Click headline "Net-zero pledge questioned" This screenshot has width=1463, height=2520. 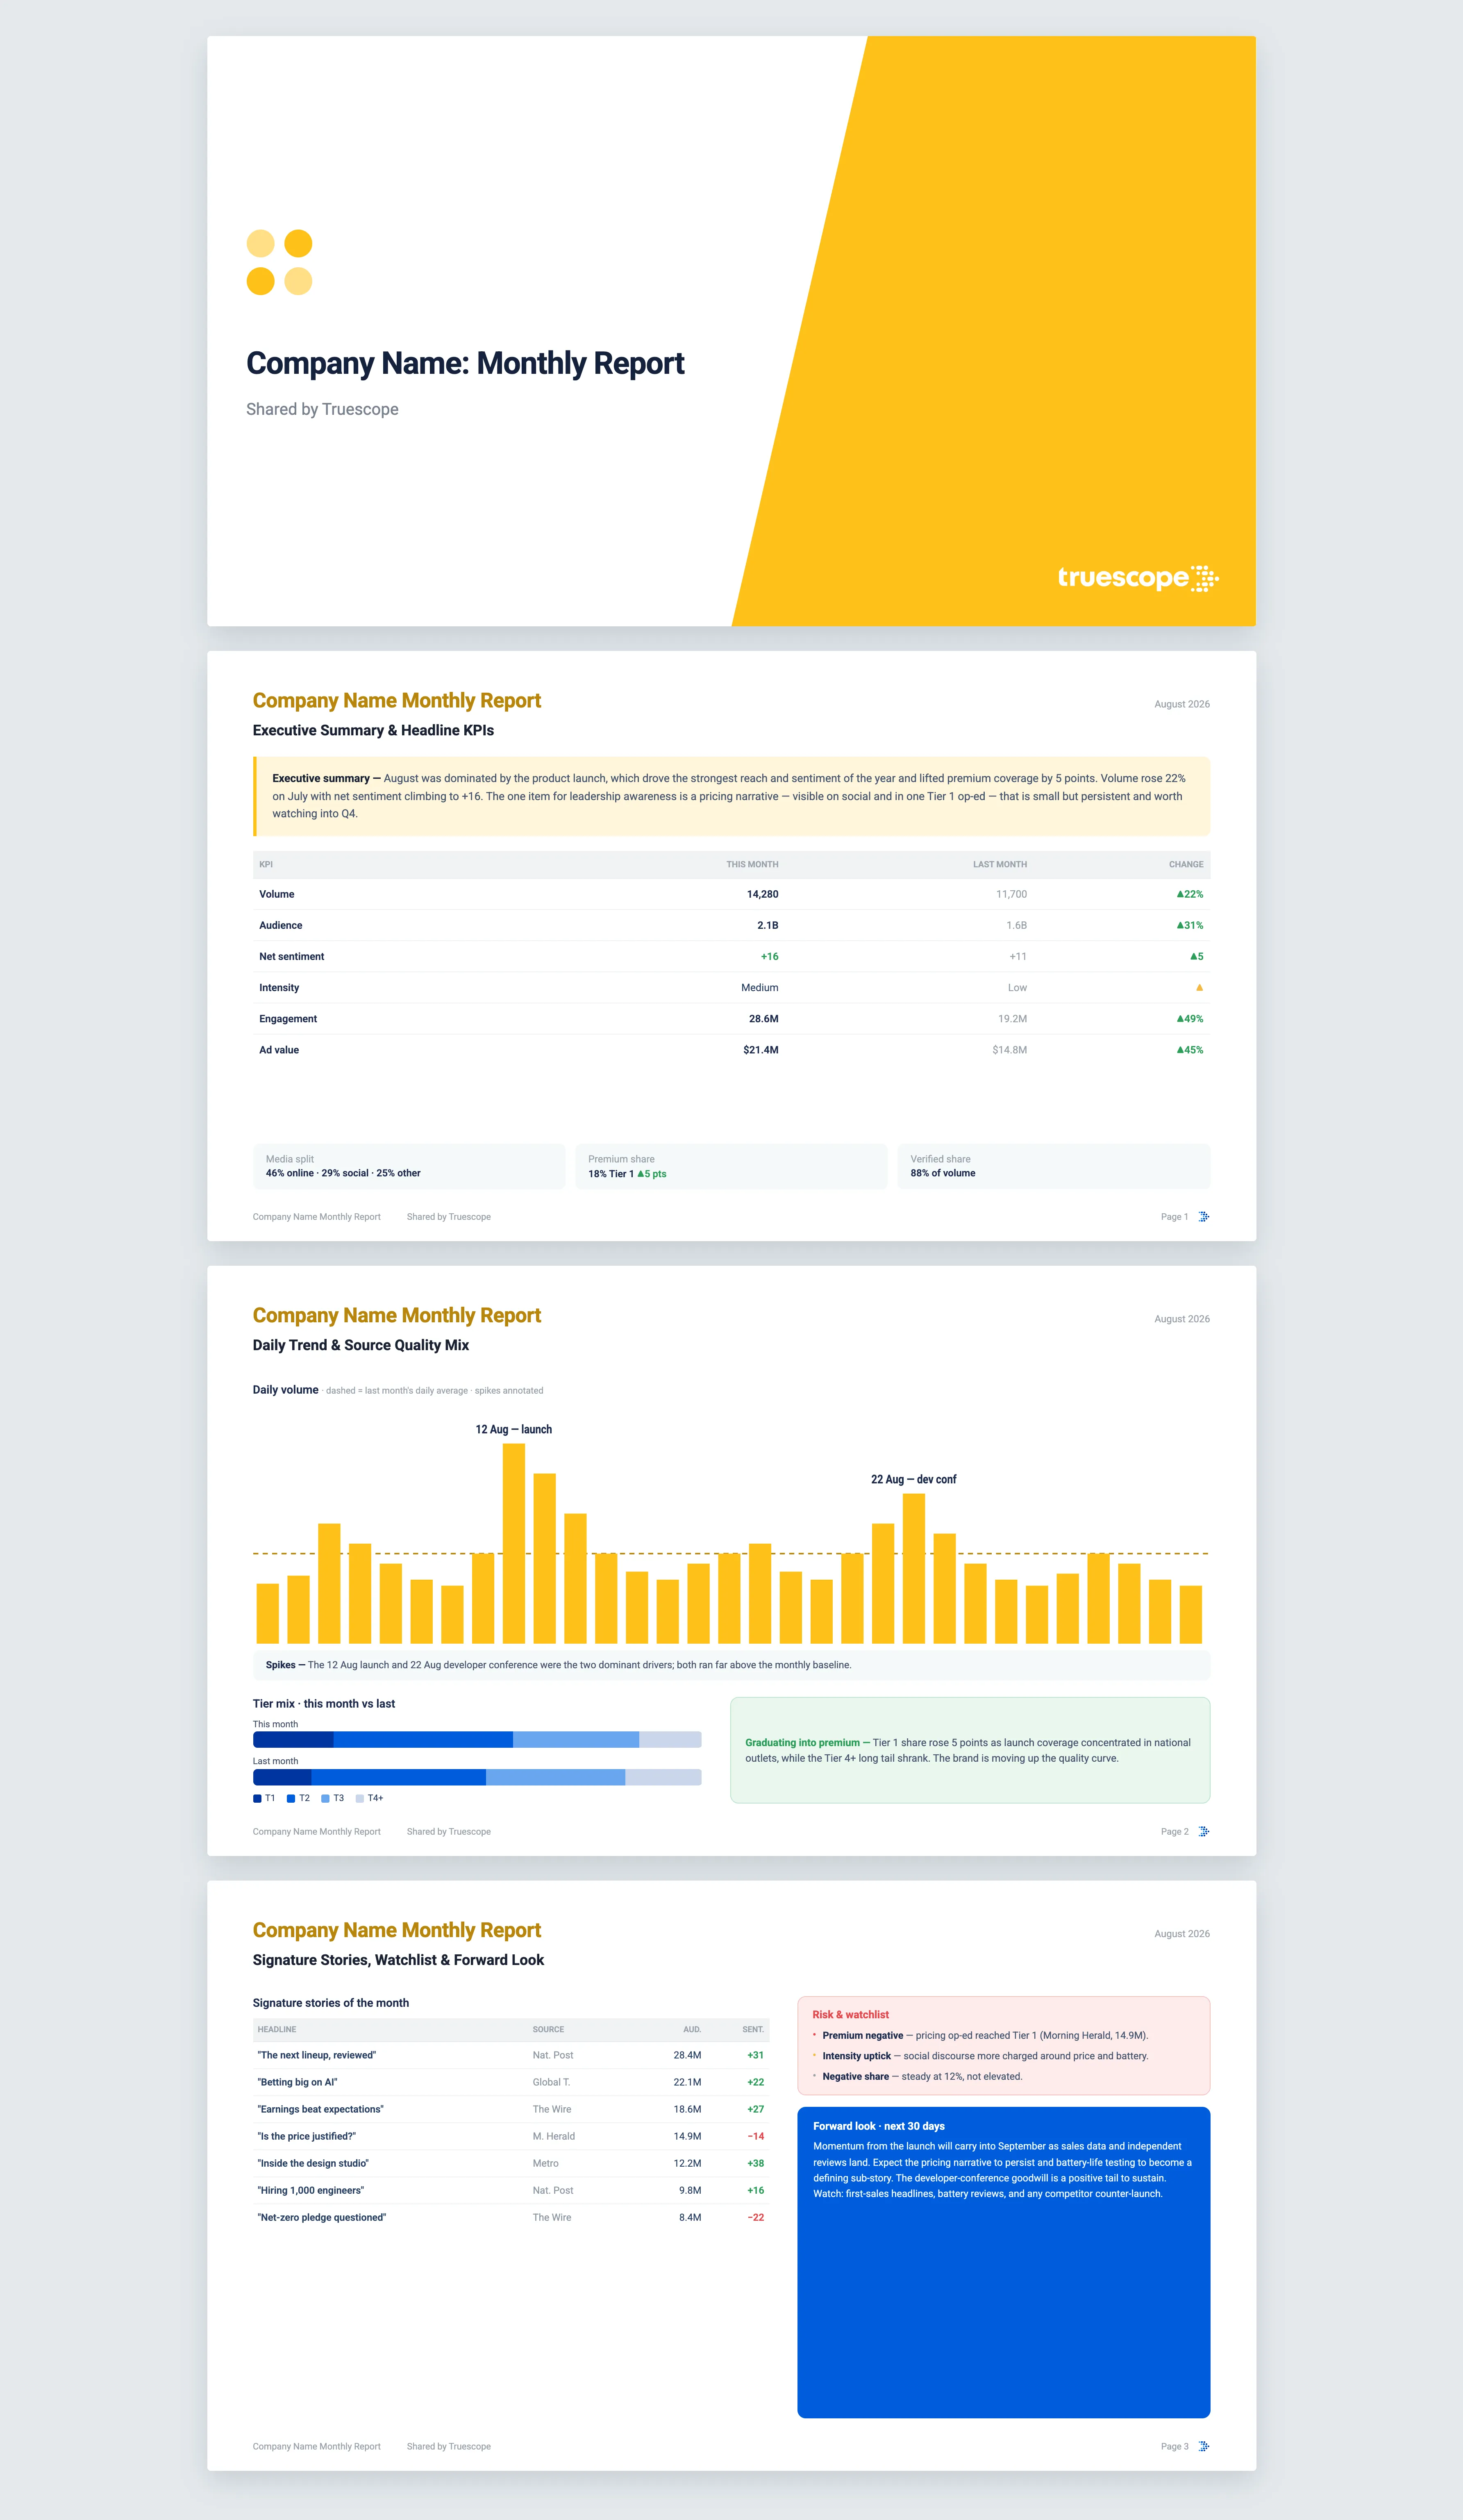(x=322, y=2217)
